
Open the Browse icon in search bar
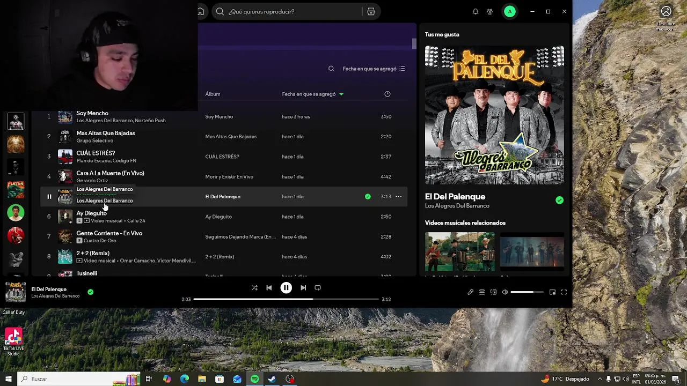(371, 11)
